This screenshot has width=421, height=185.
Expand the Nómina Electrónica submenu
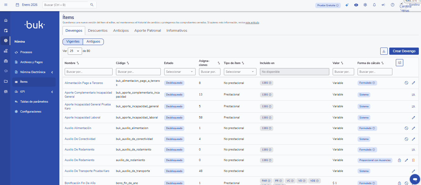pos(33,72)
